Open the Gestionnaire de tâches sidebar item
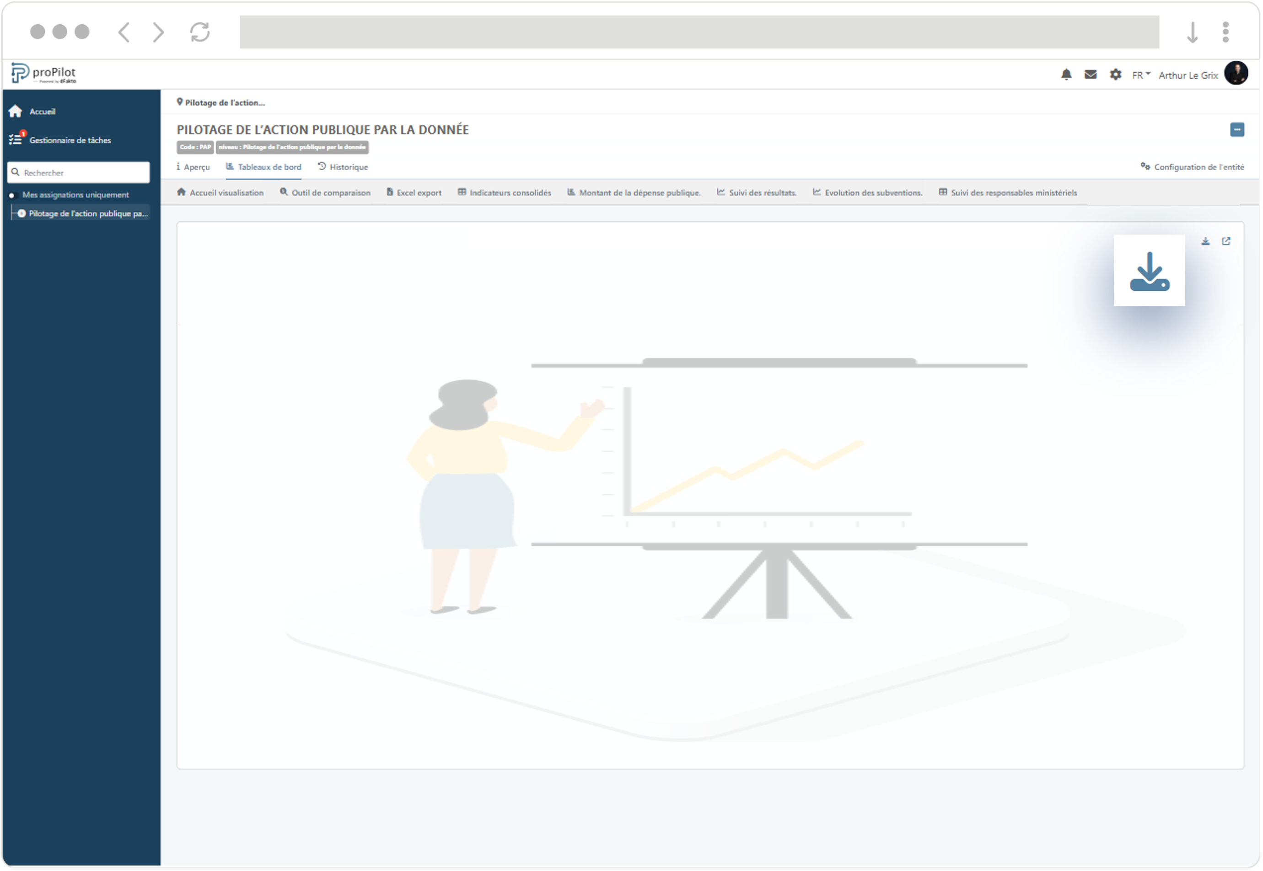1263x871 pixels. 70,140
